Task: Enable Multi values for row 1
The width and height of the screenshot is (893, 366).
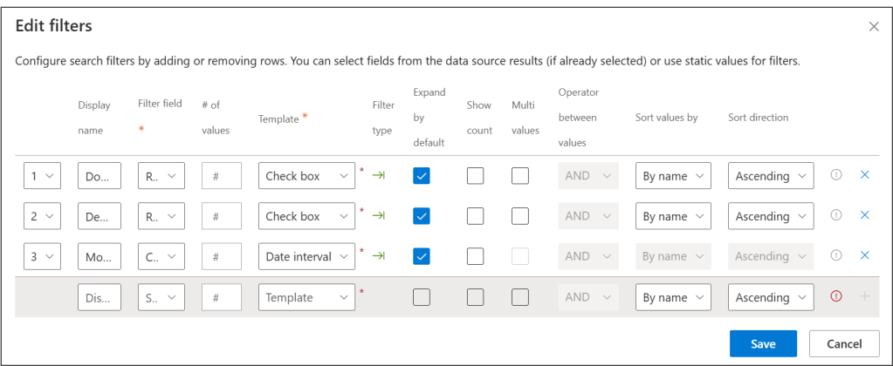Action: pyautogui.click(x=520, y=176)
